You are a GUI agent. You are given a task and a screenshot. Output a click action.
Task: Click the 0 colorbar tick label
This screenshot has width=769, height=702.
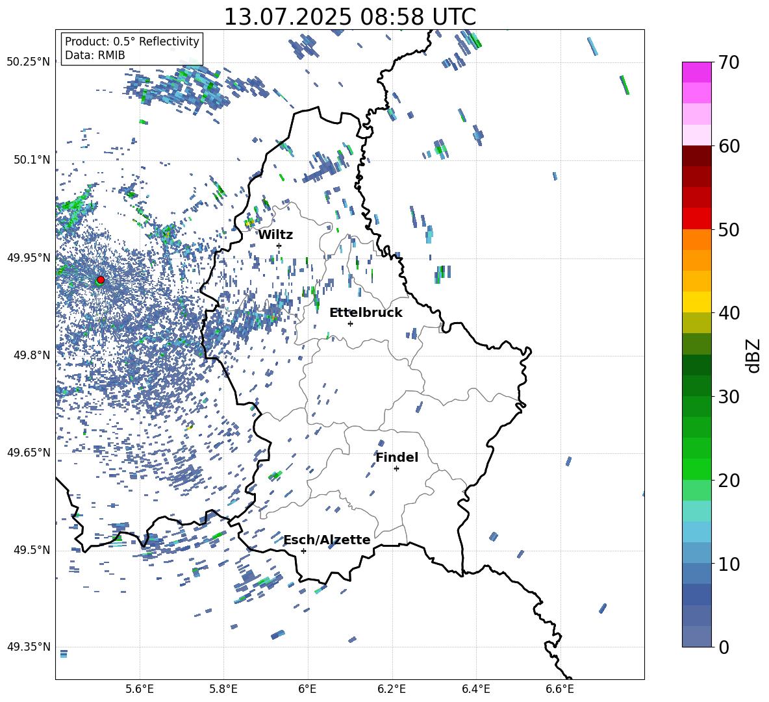724,647
